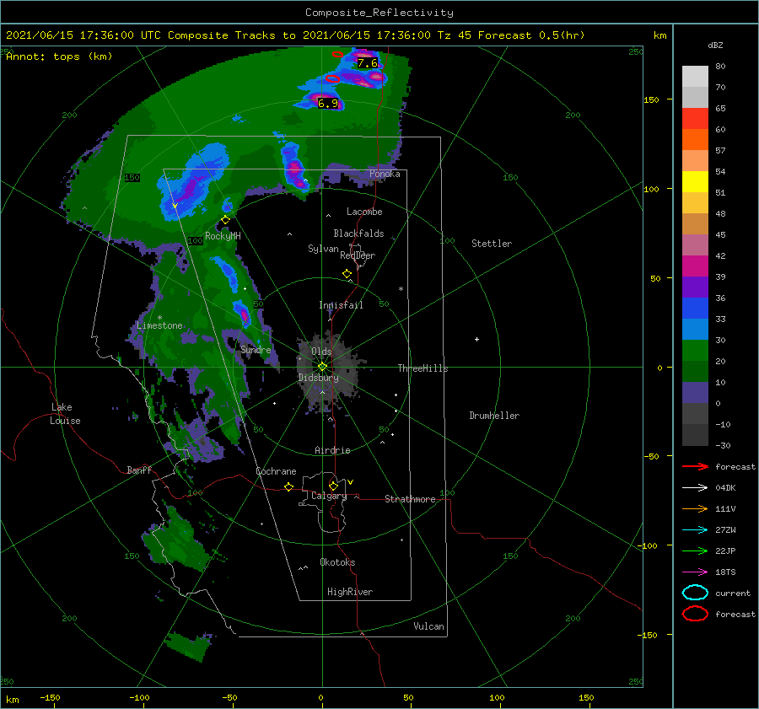Click the ThreeHills label
The height and width of the screenshot is (709, 759).
pyautogui.click(x=423, y=368)
